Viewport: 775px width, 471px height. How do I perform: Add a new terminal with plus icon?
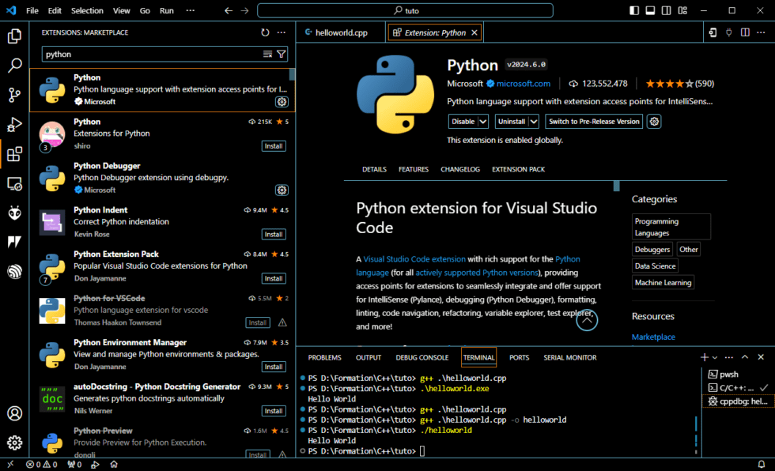point(705,357)
